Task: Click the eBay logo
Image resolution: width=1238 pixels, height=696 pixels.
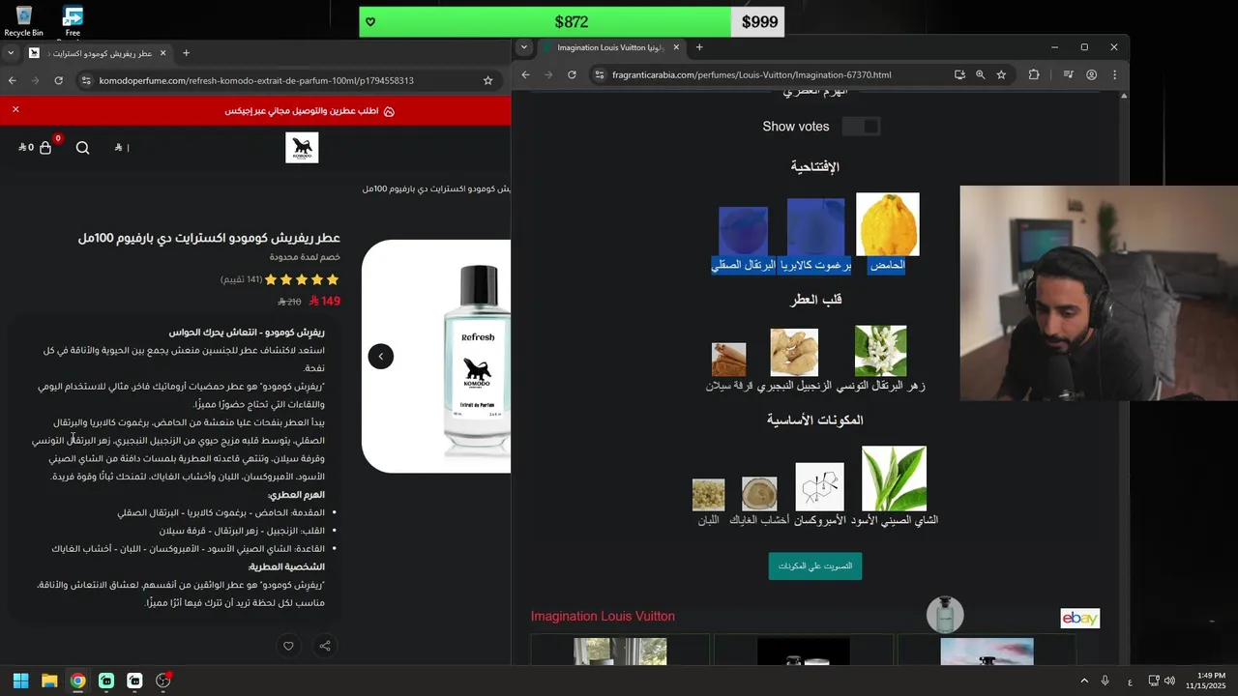Action: (1080, 619)
